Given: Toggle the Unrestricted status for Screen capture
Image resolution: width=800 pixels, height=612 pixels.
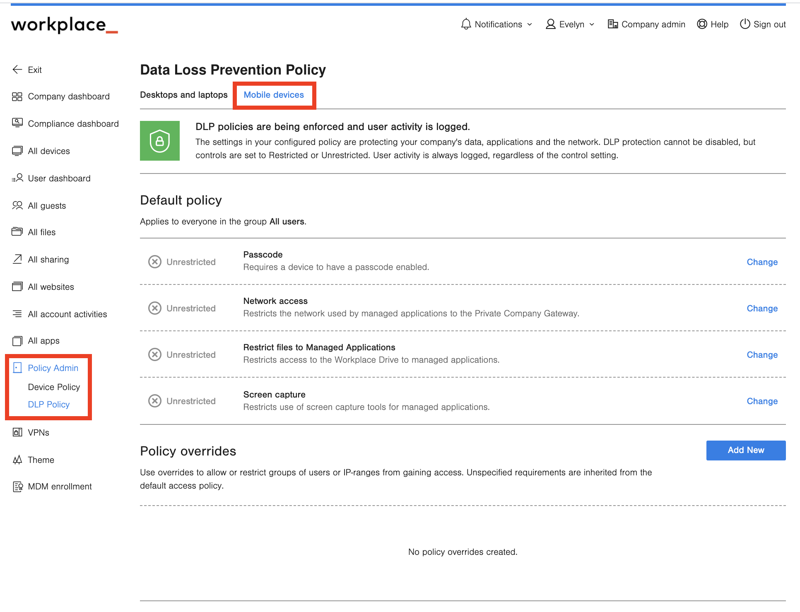Looking at the screenshot, I should [154, 401].
